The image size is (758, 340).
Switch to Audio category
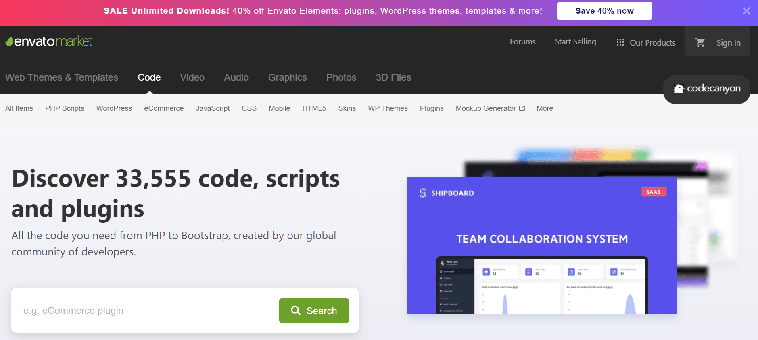coord(236,77)
